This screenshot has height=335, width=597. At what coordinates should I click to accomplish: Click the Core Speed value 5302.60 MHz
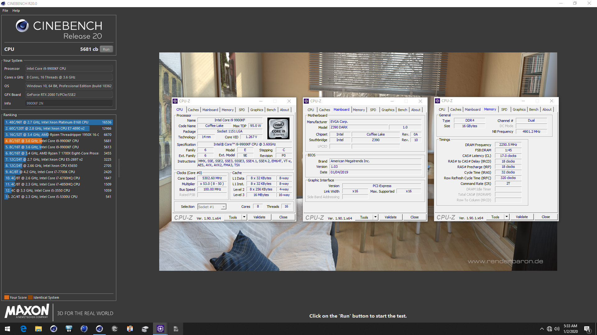coord(212,178)
